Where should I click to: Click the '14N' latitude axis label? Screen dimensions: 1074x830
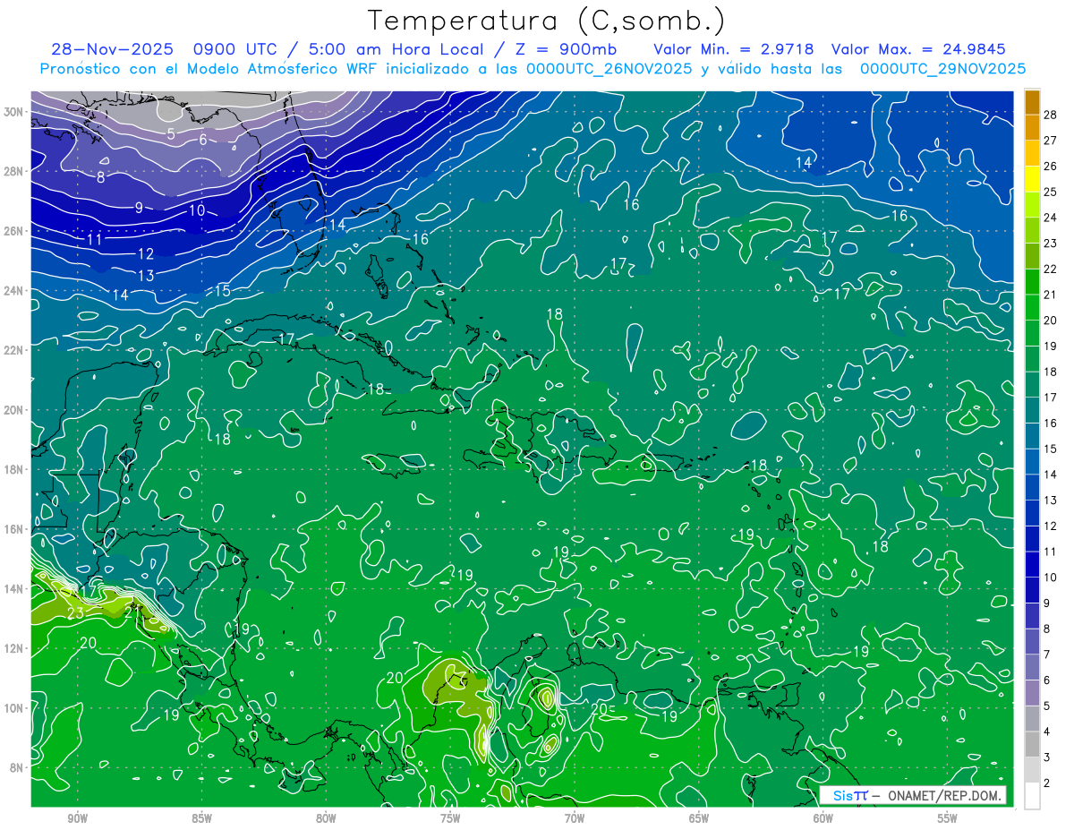click(14, 589)
